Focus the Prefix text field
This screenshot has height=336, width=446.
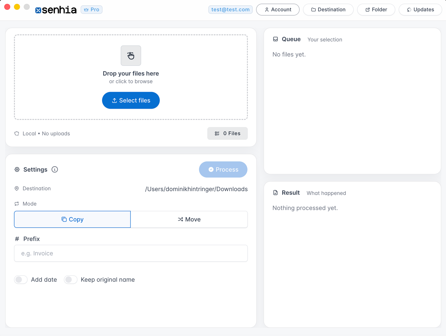tap(131, 253)
